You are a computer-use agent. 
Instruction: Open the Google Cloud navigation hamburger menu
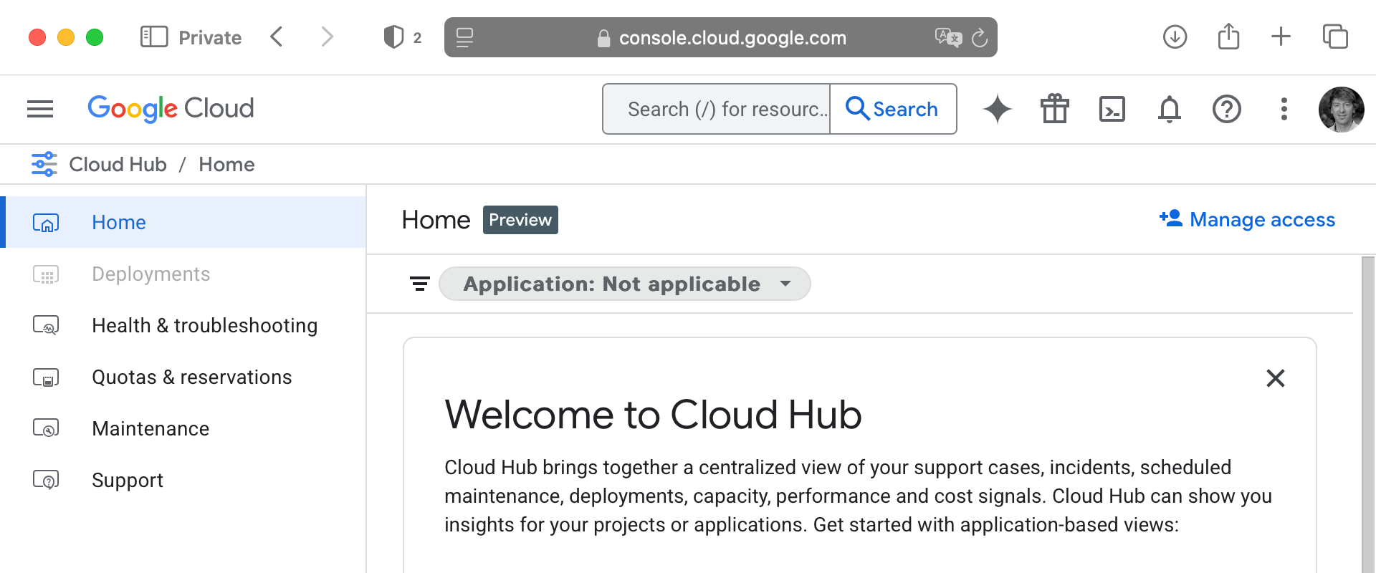coord(40,109)
